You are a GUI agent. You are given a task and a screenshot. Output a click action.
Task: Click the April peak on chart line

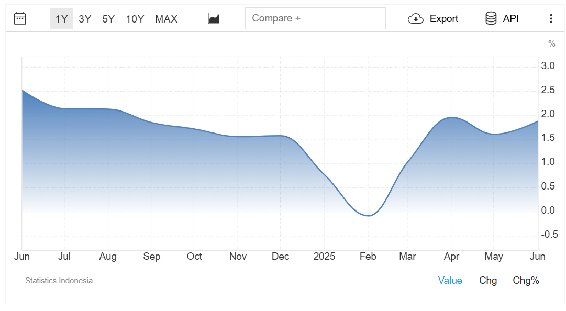(451, 117)
